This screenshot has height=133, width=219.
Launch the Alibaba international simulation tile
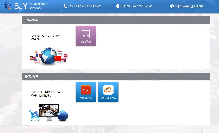pyautogui.click(x=108, y=92)
